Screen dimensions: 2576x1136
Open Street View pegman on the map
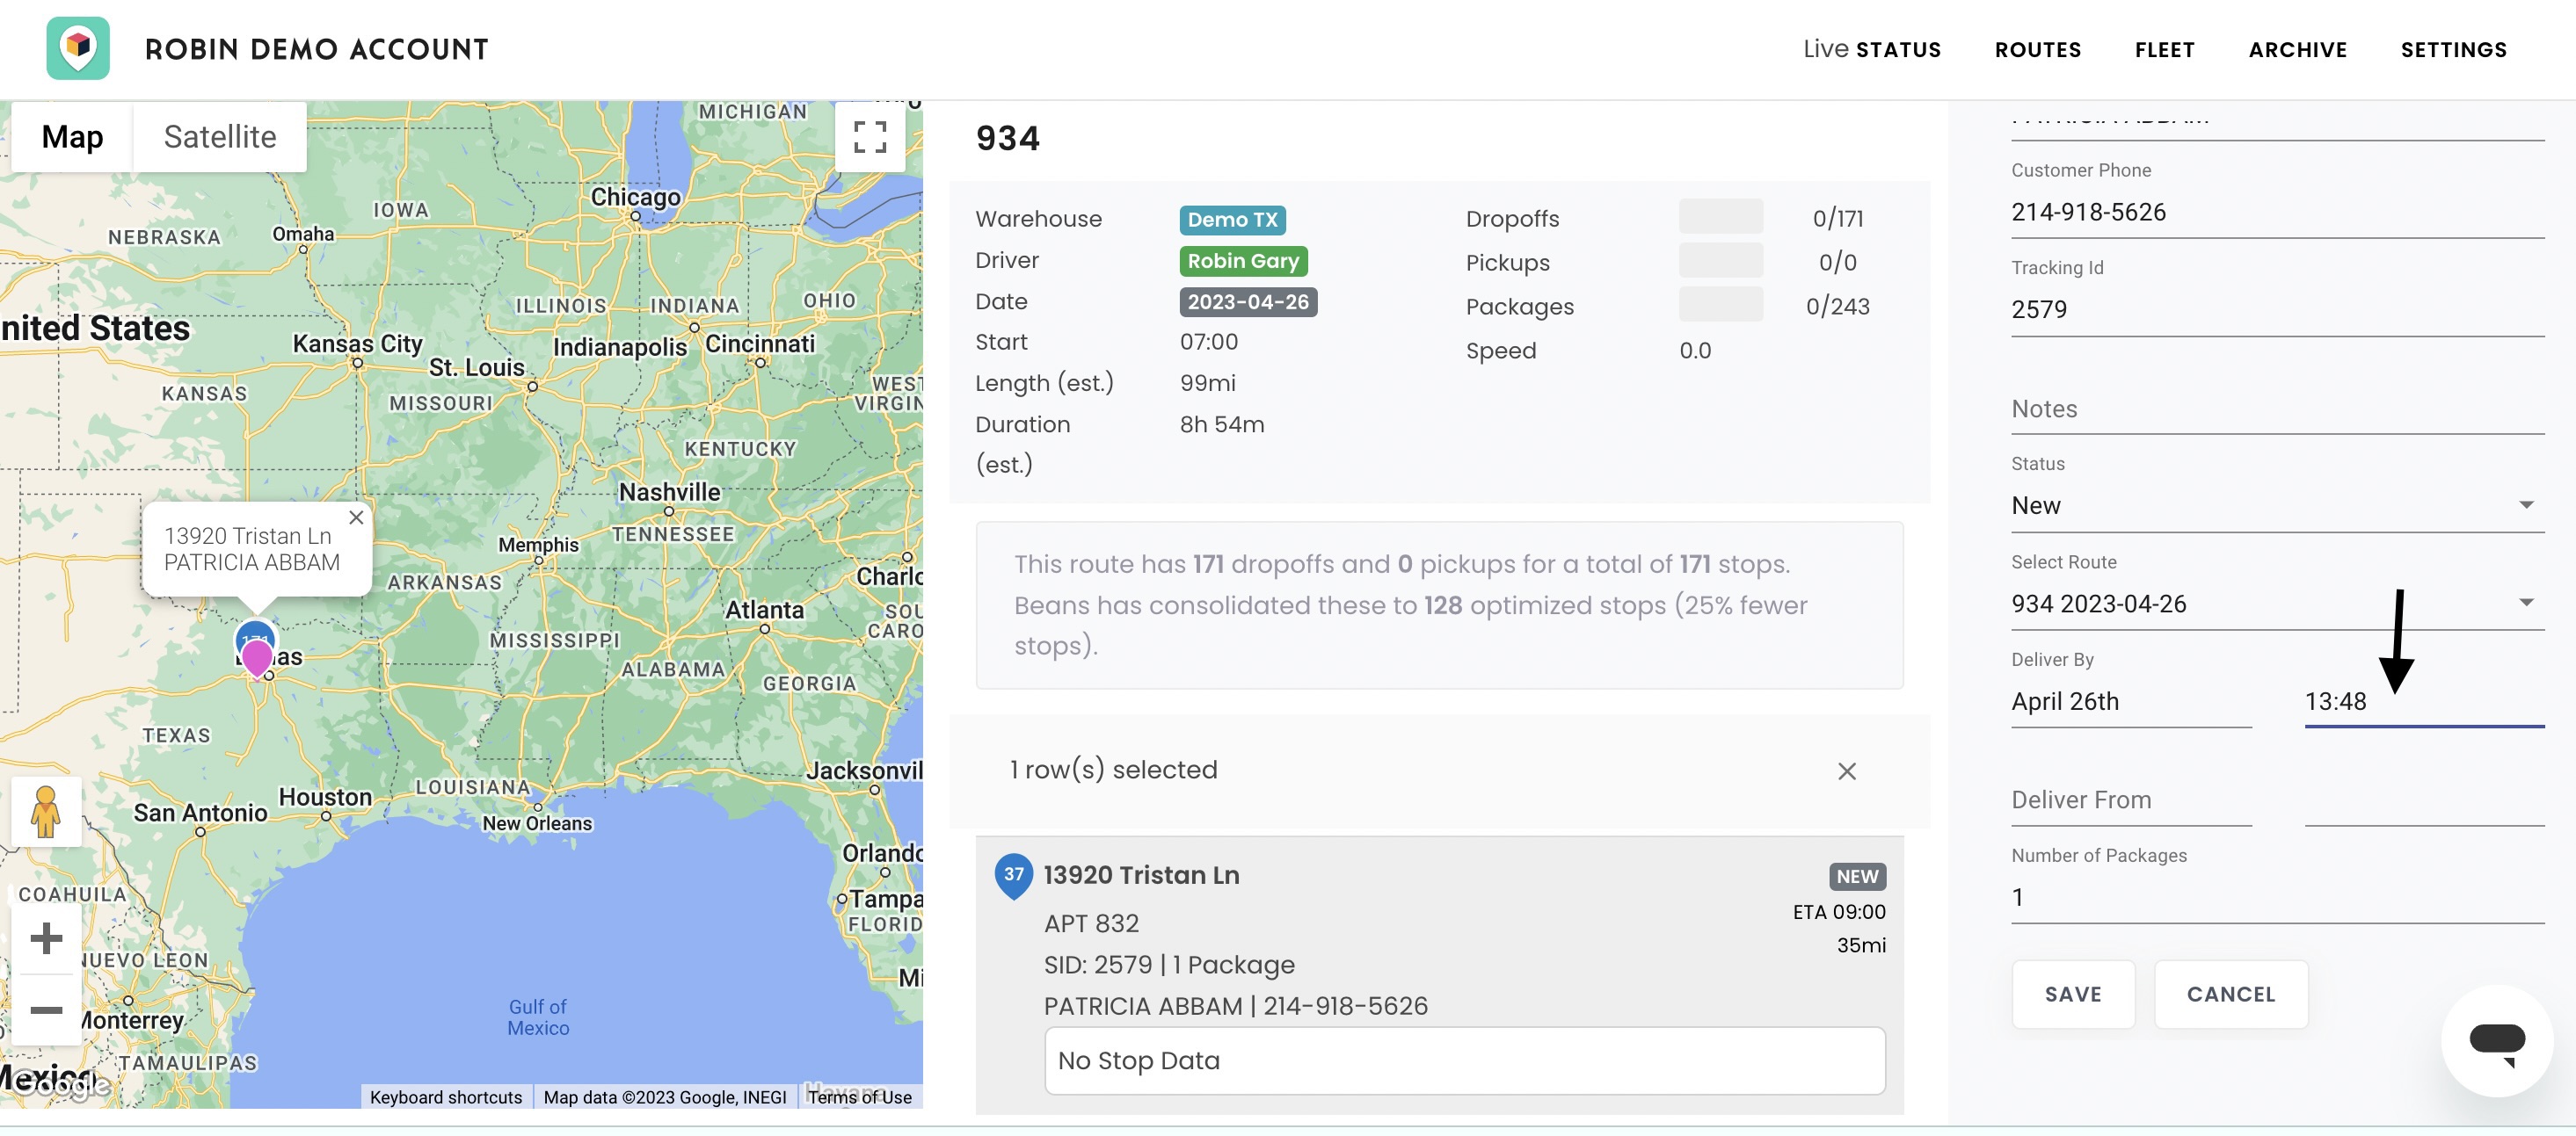(x=46, y=811)
